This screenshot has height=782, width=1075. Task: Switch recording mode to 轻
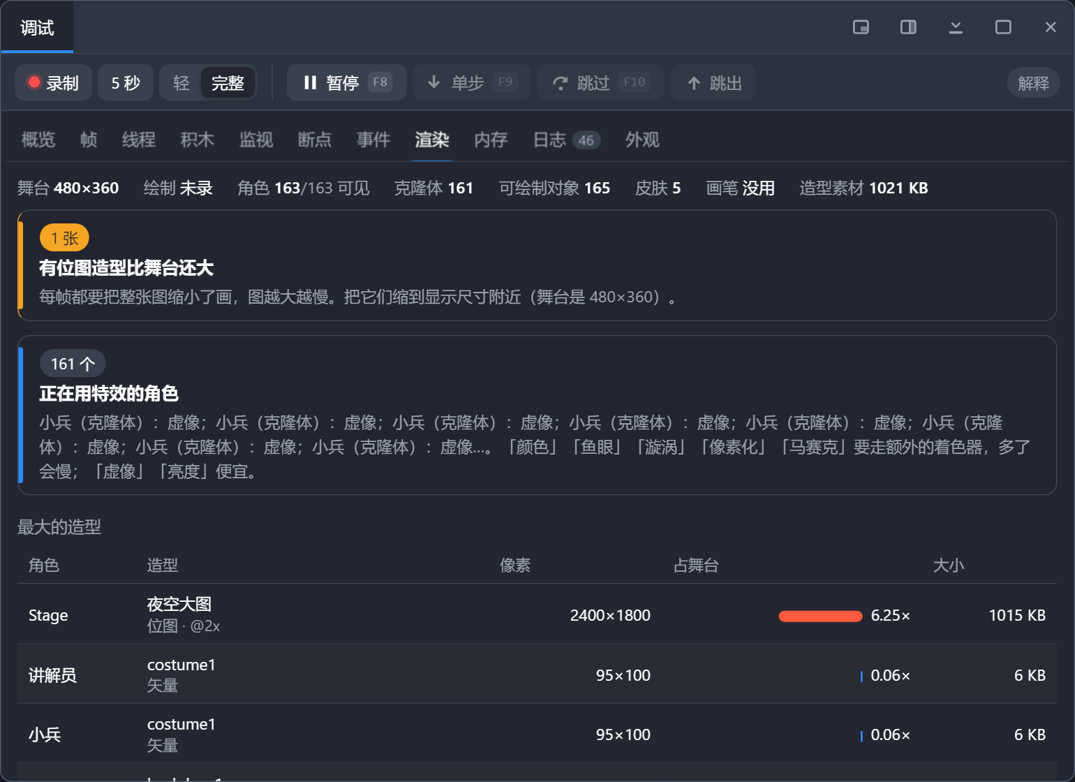(181, 83)
